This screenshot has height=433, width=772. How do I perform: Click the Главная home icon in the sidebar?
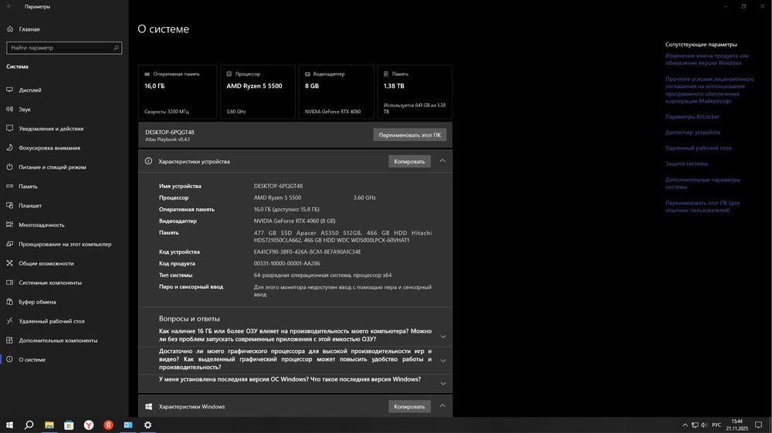[10, 29]
